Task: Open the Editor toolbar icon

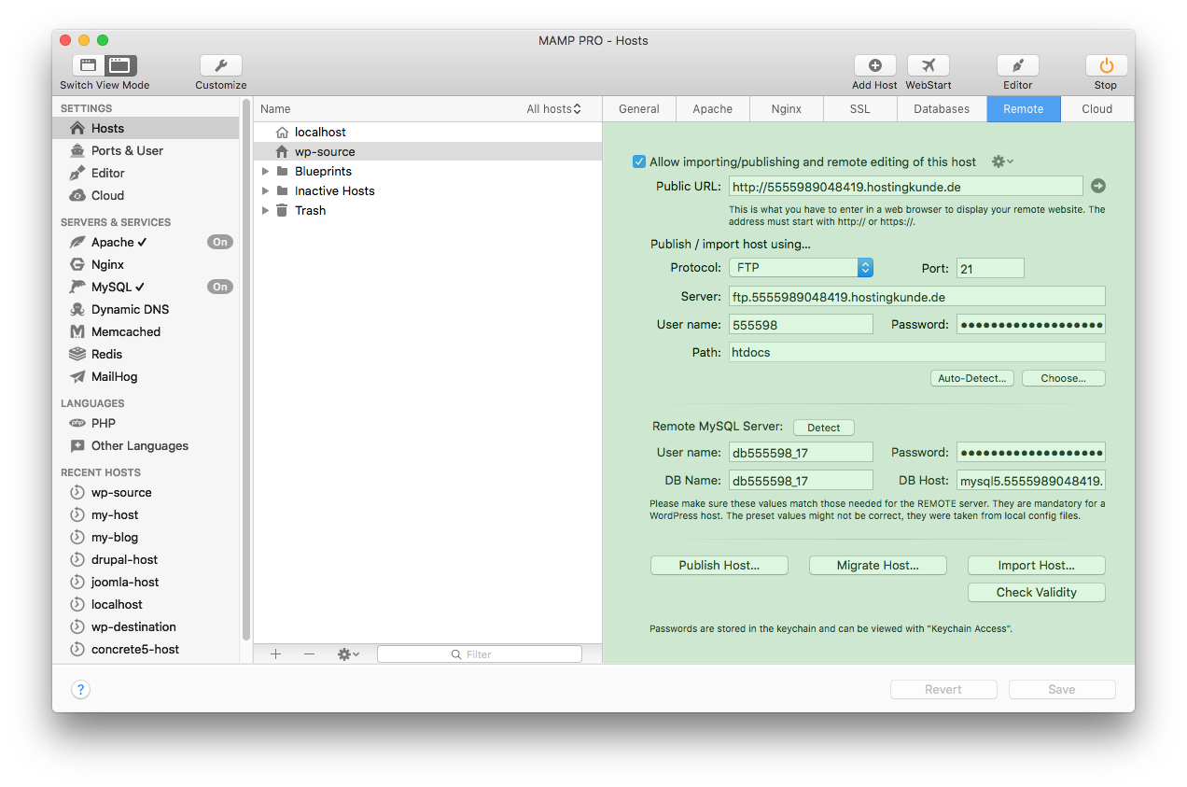Action: [1017, 65]
